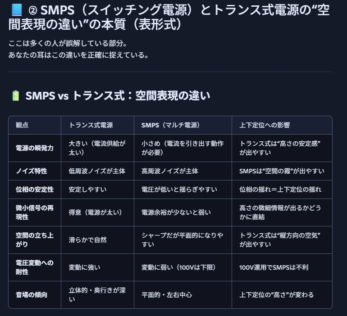Viewport: 347px width, 316px height.
Task: Click the 上下定位への影響 column header
Action: point(265,125)
